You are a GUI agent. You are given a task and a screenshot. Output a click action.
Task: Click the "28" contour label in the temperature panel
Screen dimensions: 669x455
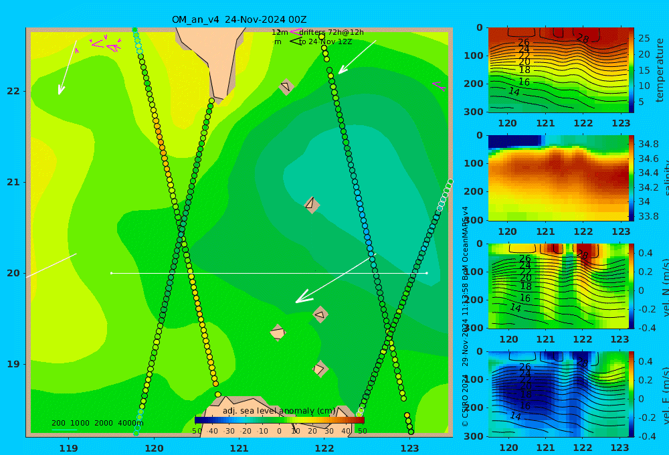pyautogui.click(x=583, y=39)
